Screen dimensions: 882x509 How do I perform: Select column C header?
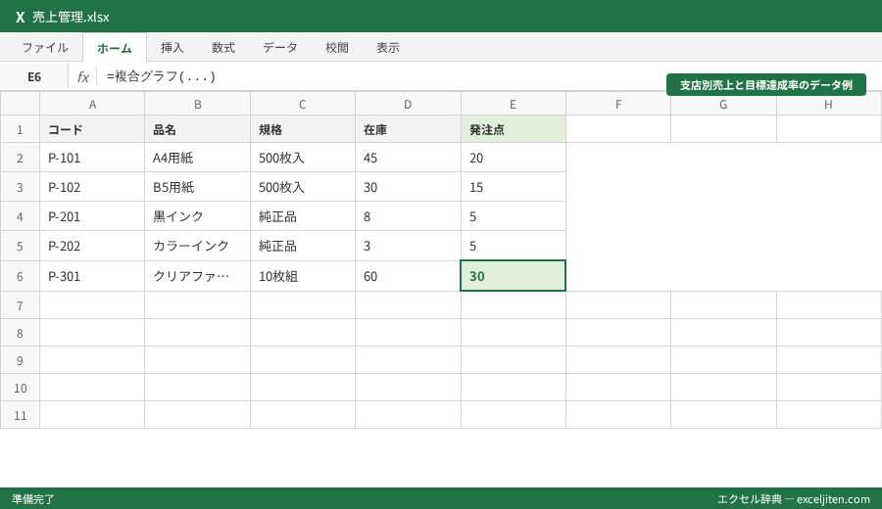[x=303, y=104]
